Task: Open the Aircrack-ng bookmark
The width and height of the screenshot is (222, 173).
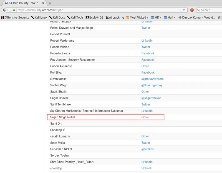Action: [x=115, y=17]
